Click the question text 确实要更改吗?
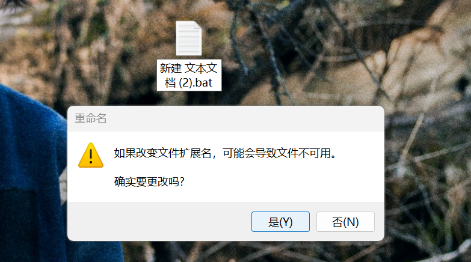 point(149,181)
